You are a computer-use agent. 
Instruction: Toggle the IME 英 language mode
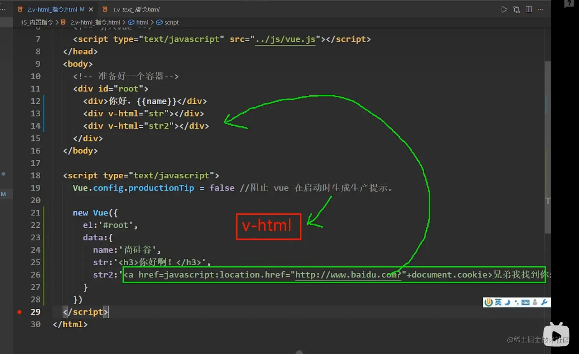click(x=498, y=302)
